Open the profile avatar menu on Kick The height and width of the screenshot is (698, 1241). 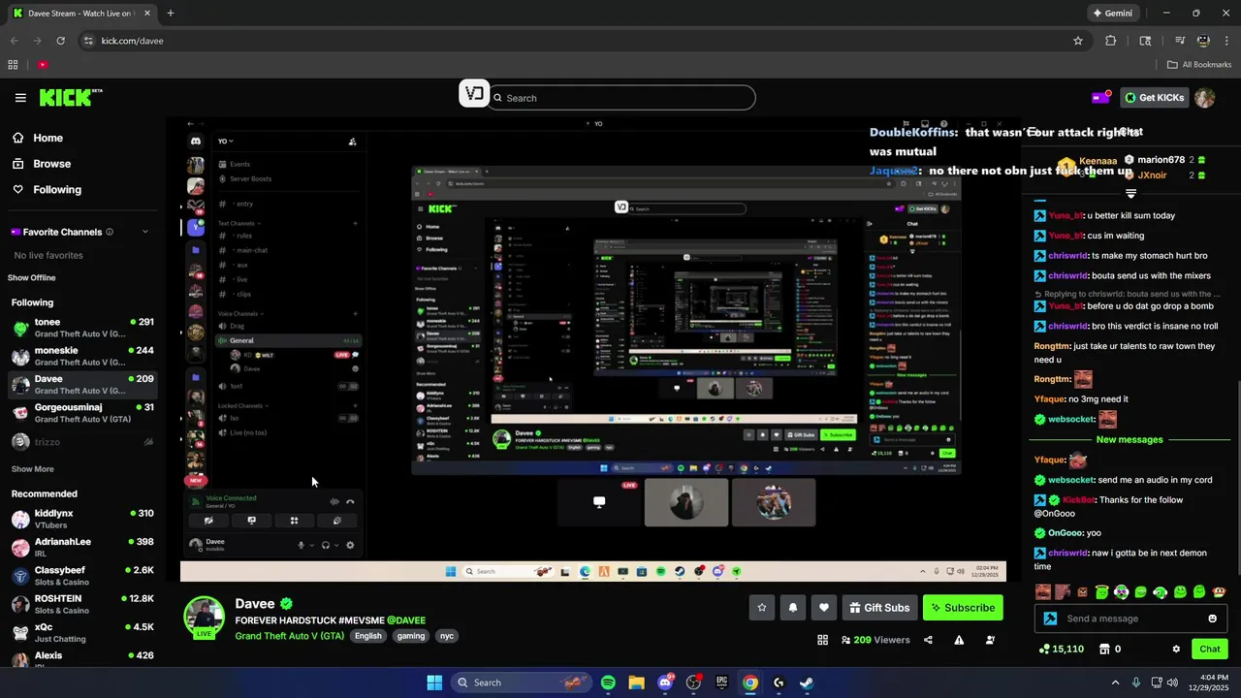[1204, 98]
